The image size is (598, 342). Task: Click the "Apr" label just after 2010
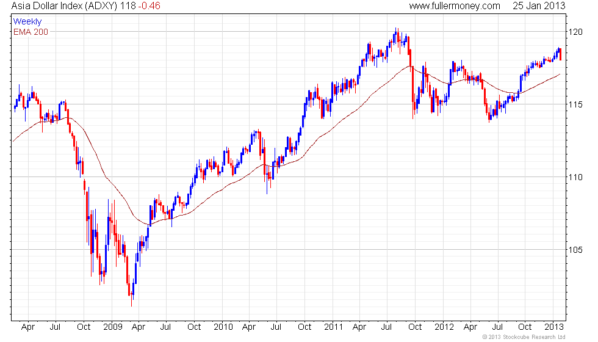pos(249,327)
